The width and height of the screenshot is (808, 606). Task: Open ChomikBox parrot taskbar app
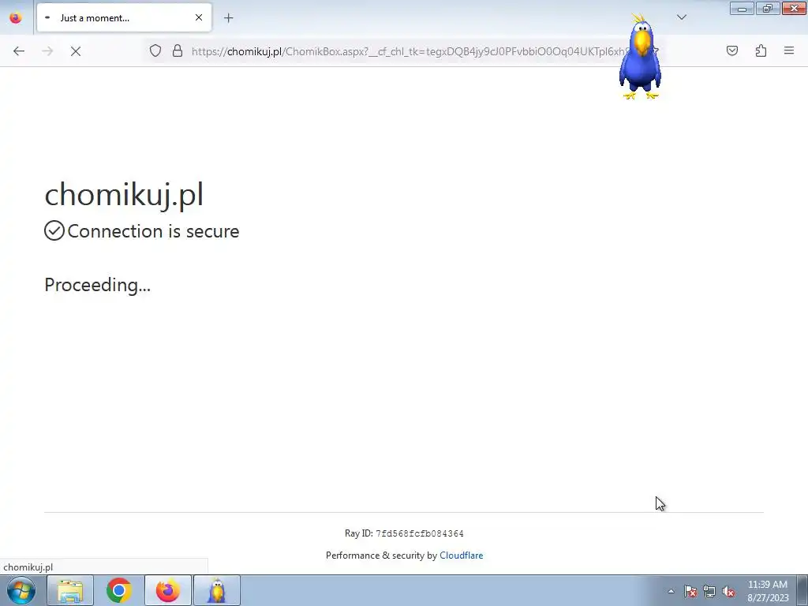[x=217, y=590]
